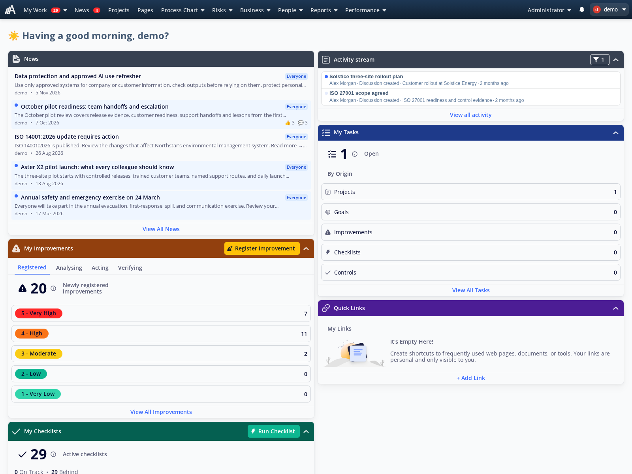Image resolution: width=632 pixels, height=474 pixels.
Task: Open the notifications bell
Action: tap(582, 9)
